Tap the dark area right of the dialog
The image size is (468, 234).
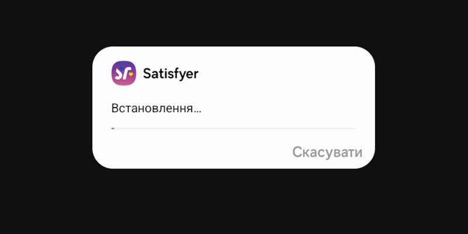click(x=421, y=108)
